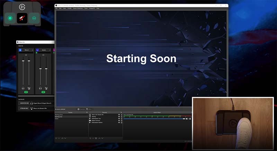The image size is (277, 151).
Task: Open source properties gear in Sources toolbar
Action: click(x=96, y=138)
